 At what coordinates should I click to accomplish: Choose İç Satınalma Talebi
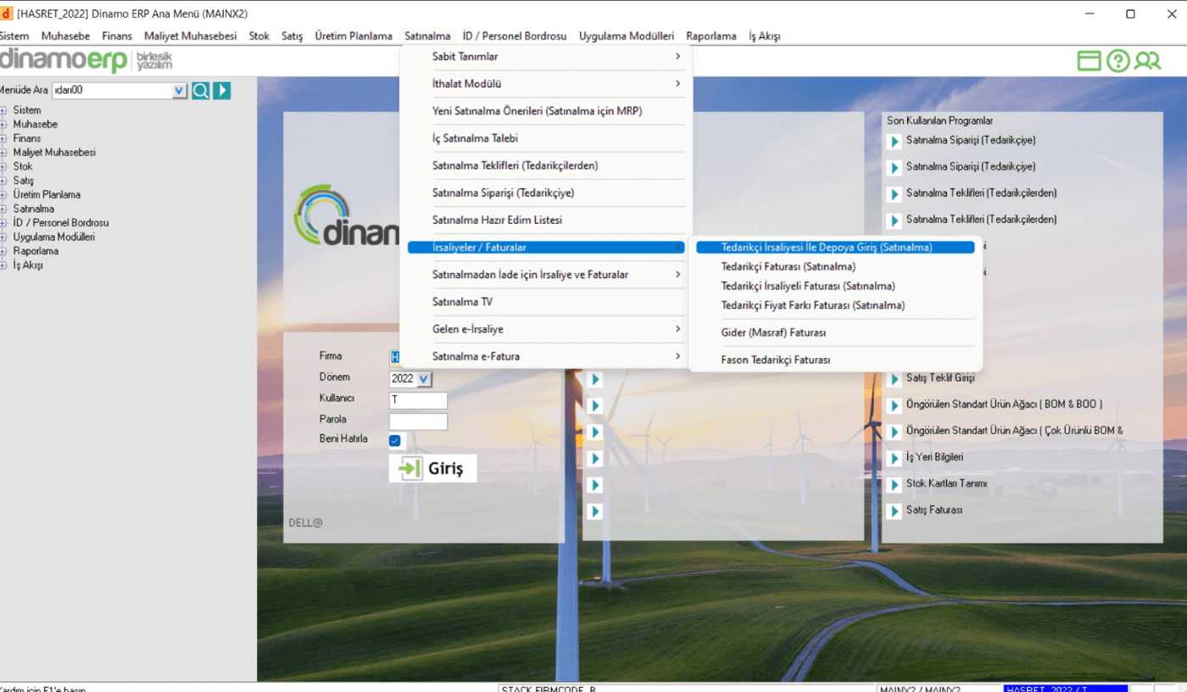(546, 138)
